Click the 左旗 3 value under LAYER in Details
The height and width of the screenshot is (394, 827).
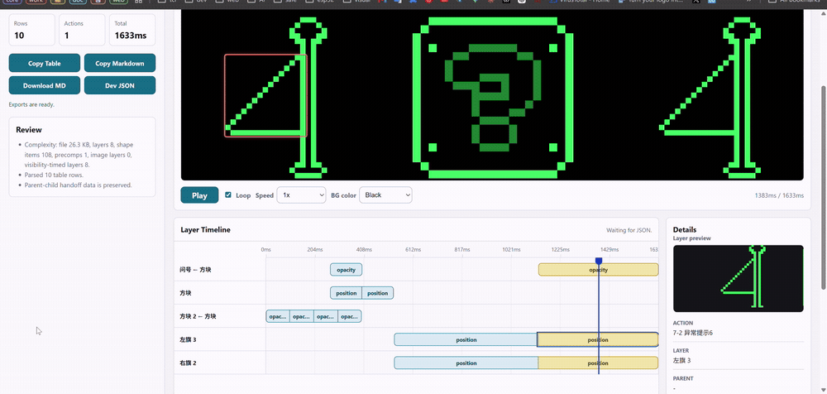(681, 361)
